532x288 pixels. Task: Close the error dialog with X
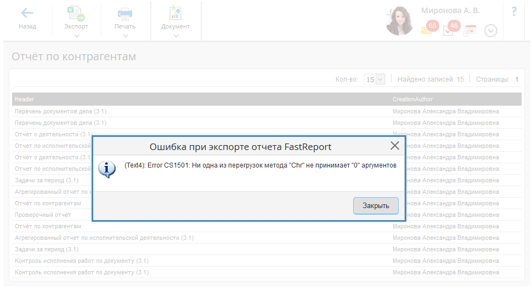pos(394,146)
